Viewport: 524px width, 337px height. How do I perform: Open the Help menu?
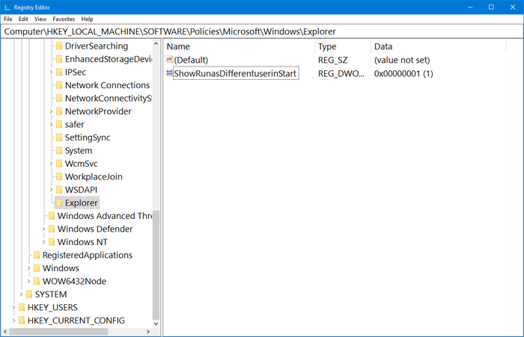87,19
